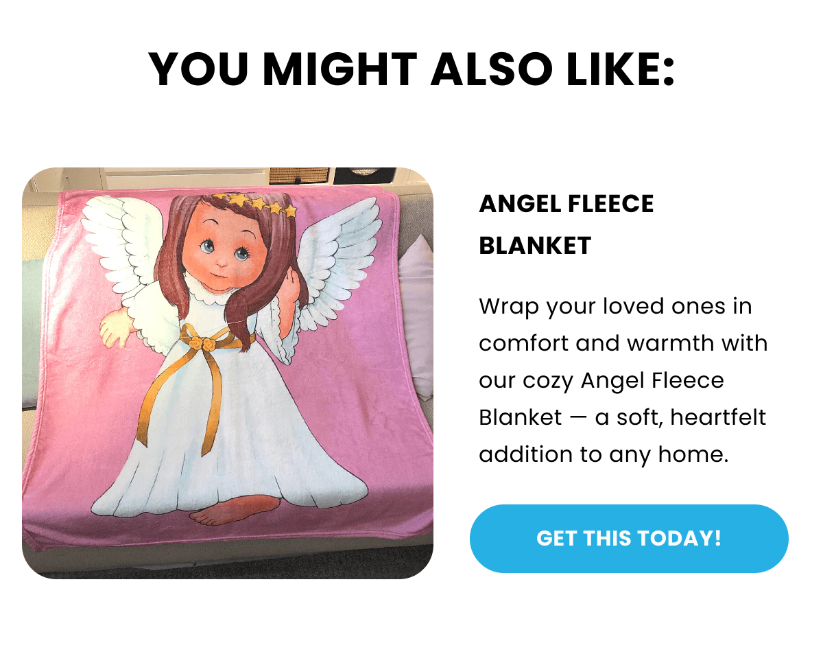The width and height of the screenshot is (823, 665).
Task: Click the gold star crown on angel
Action: tap(254, 203)
